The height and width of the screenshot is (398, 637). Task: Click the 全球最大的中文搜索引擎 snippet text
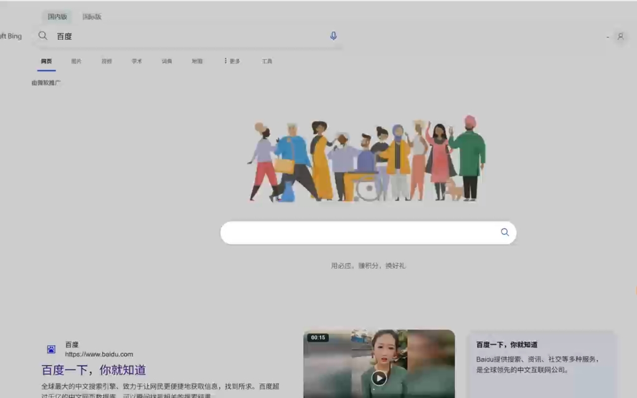(x=160, y=391)
